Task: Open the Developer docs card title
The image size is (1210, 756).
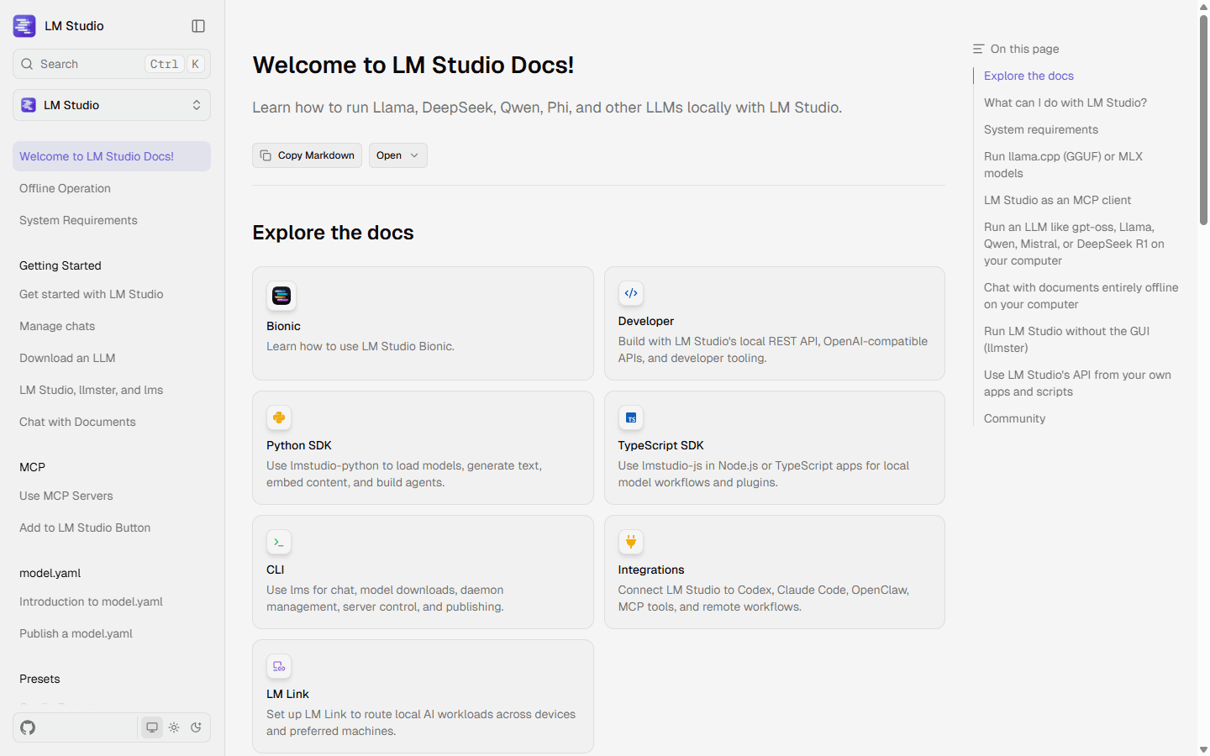Action: (646, 321)
